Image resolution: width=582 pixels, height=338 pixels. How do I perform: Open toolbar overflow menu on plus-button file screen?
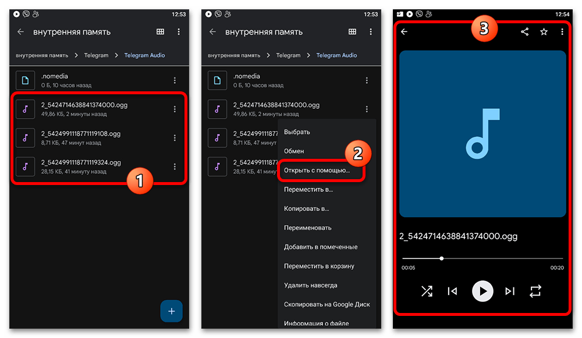(x=179, y=32)
